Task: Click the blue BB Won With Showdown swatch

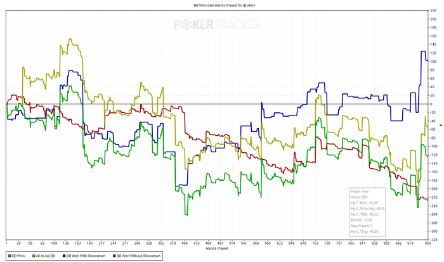Action: tap(64, 256)
